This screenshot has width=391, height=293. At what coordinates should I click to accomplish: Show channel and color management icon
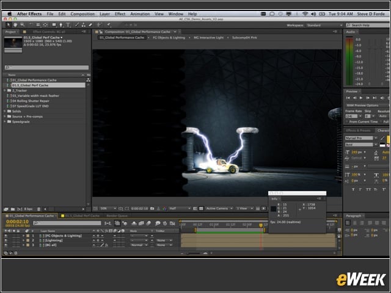[x=164, y=209]
